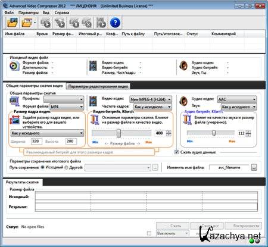The width and height of the screenshot is (268, 247).
Task: Click the Ширина width field showing 320
Action: point(36,141)
